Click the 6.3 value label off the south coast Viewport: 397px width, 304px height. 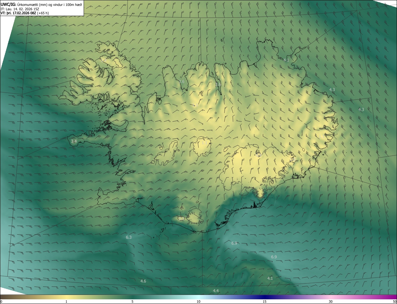[x=129, y=237]
